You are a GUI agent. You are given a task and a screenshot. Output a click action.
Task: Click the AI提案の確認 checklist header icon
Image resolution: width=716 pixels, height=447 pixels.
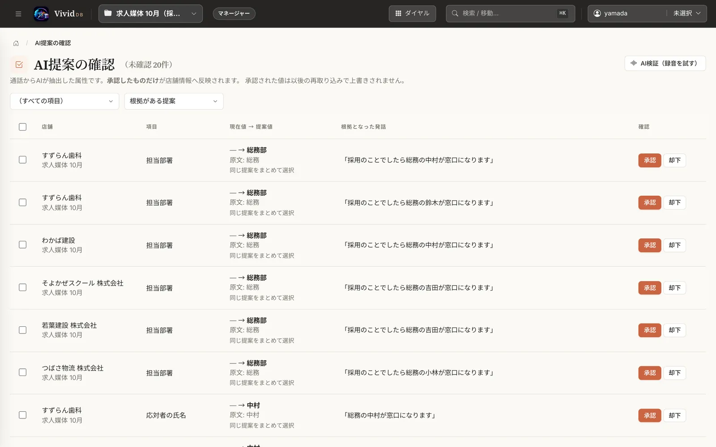[19, 65]
